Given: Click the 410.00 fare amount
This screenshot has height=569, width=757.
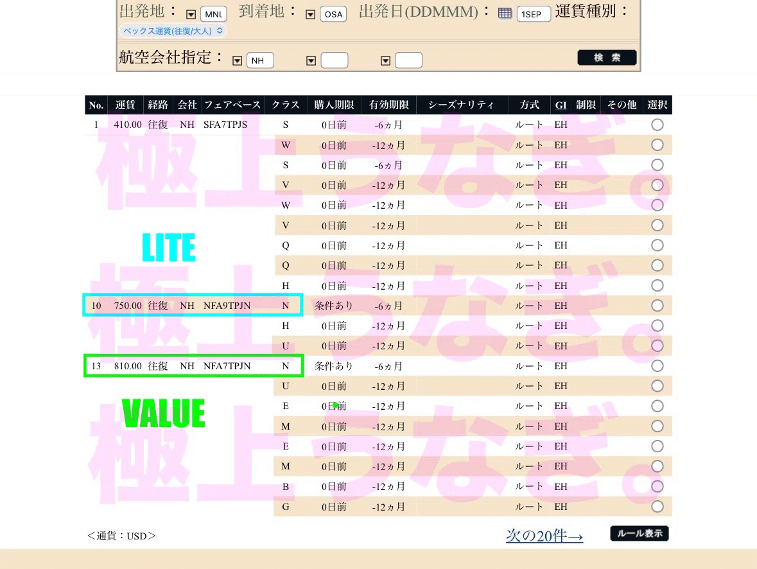Looking at the screenshot, I should 128,125.
